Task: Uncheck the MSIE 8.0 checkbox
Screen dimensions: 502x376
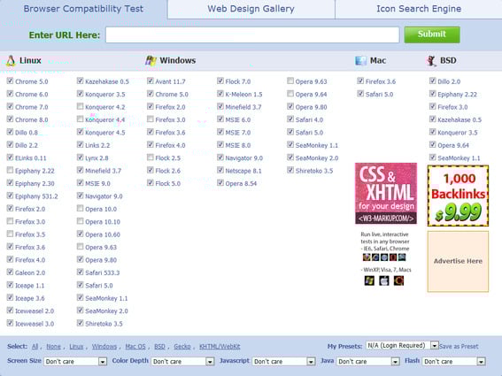Action: 220,144
